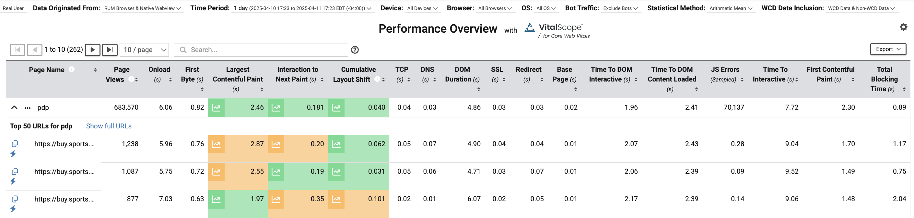Copy the URL with 1,238 page views
Viewport: 914px width, 218px height.
(x=15, y=144)
